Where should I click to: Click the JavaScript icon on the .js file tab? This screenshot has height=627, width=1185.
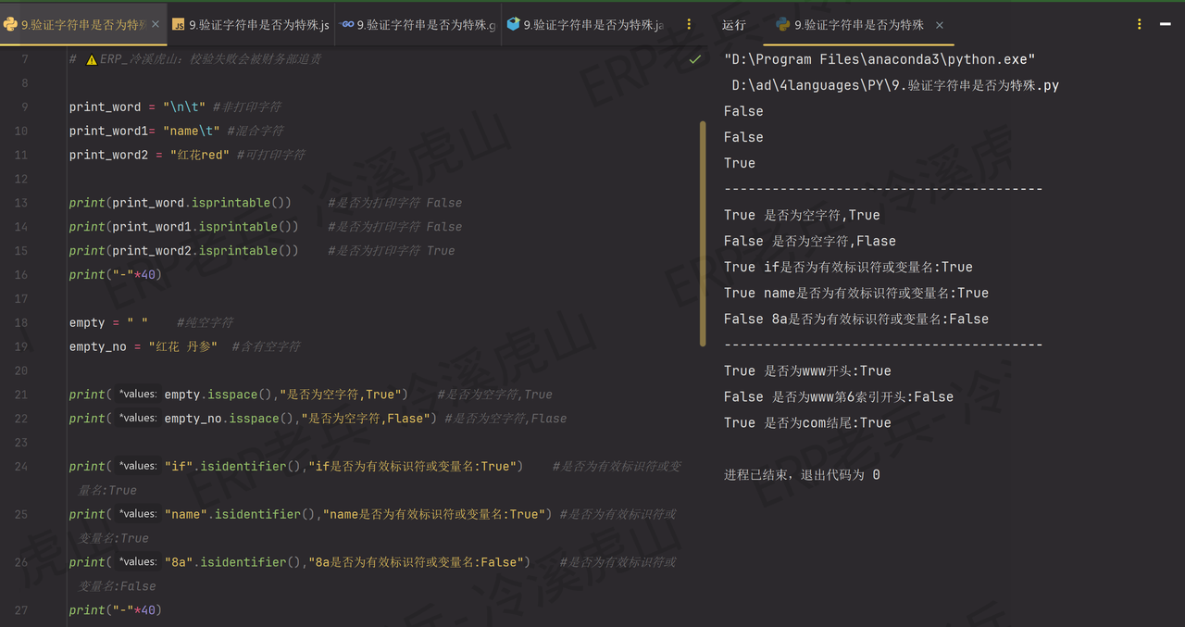click(176, 25)
